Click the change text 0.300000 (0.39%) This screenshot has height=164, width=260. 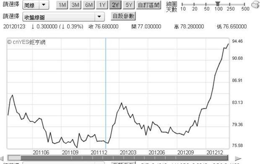pos(57,26)
